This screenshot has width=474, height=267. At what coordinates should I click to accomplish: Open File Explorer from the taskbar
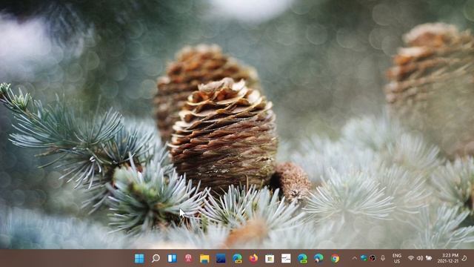click(x=204, y=258)
